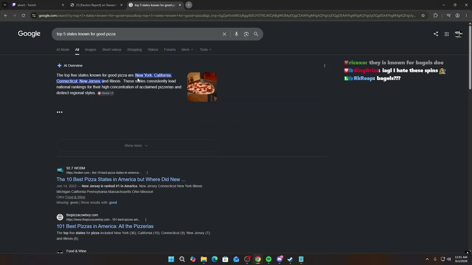Screen dimensions: 472x265
Task: Open the Windows Start menu
Action: tap(171, 259)
